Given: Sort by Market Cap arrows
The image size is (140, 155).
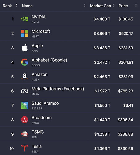Looking at the screenshot, I should [x=113, y=6].
